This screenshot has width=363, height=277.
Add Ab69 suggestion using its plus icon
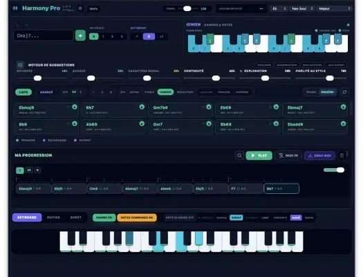click(x=142, y=123)
